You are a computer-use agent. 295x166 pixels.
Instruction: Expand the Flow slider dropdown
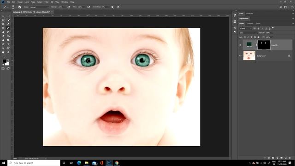84,7
